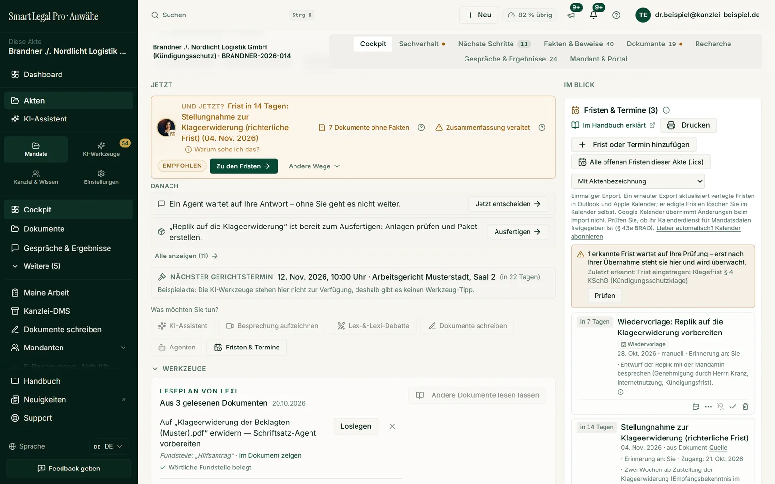Image resolution: width=775 pixels, height=484 pixels.
Task: Click info icon beside 'Fristen & Termine (3)'
Action: click(x=666, y=110)
